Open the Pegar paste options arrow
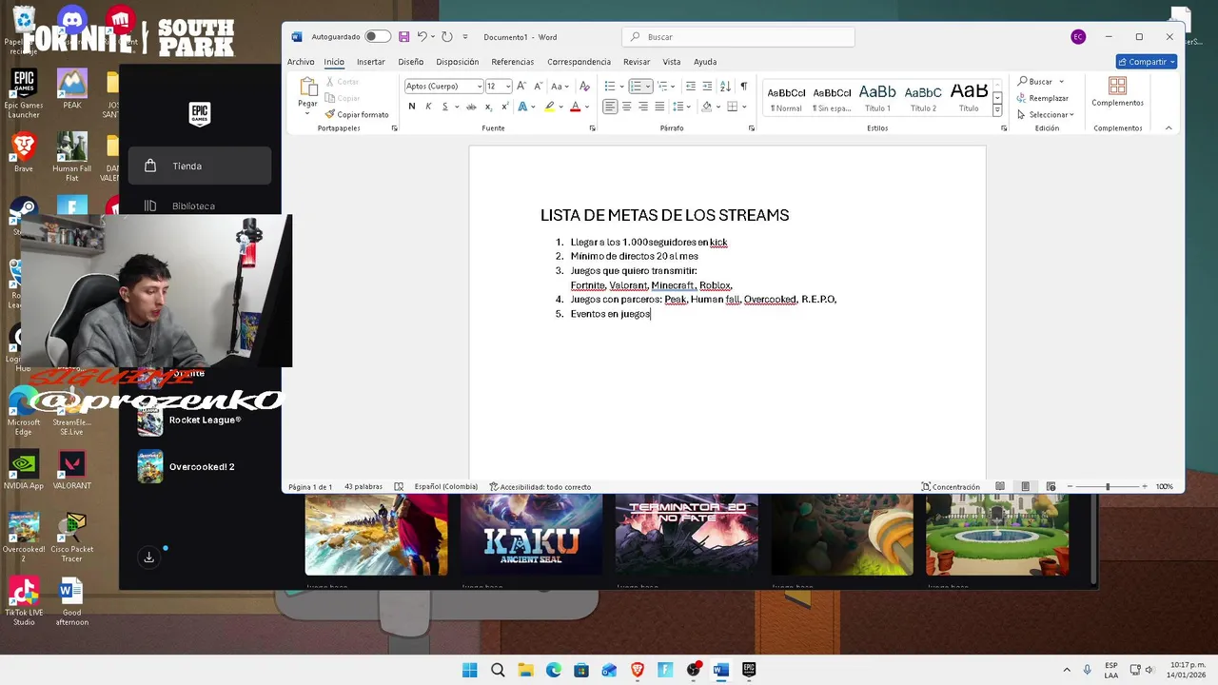The width and height of the screenshot is (1218, 685). [x=307, y=114]
